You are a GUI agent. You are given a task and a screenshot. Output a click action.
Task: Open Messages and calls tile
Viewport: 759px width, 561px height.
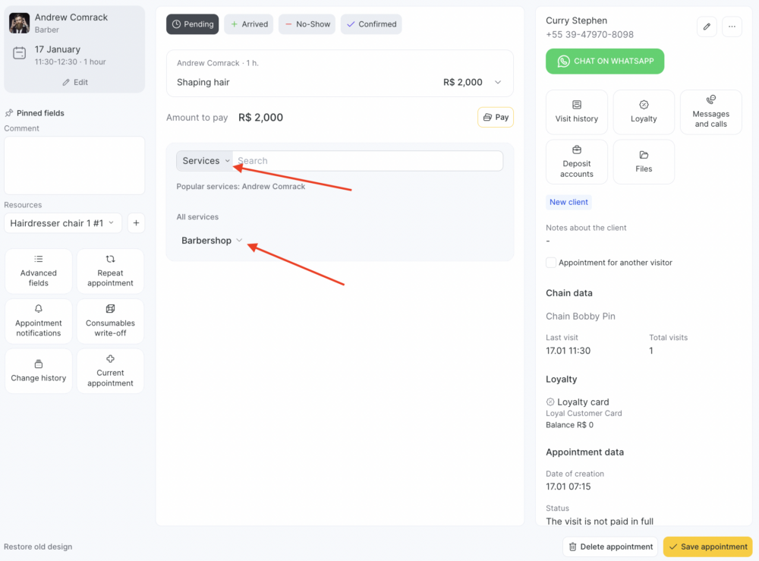pos(710,112)
